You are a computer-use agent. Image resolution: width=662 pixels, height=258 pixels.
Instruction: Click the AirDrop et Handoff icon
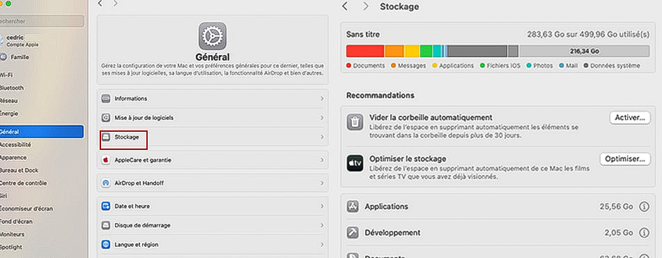point(105,183)
